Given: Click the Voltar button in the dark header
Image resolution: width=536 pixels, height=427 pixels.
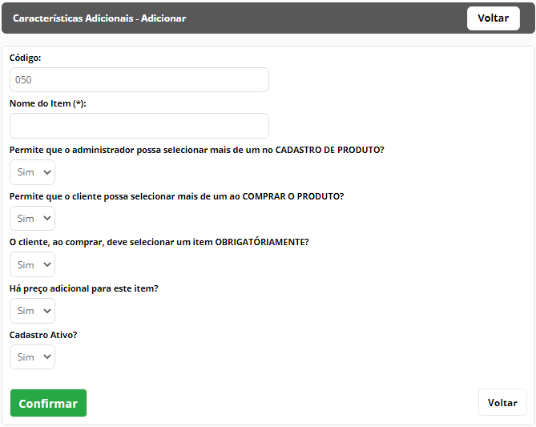Looking at the screenshot, I should 494,18.
